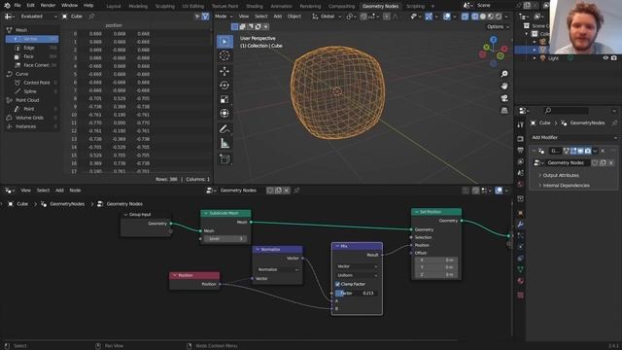622x350 pixels.
Task: Open the Tool properties tab icon
Action: point(521,125)
